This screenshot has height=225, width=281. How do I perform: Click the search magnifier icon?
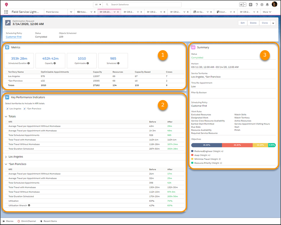[107, 4]
